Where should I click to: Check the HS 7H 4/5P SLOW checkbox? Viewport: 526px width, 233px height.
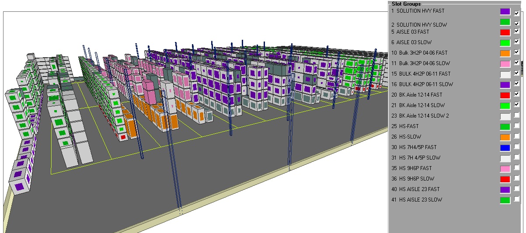(517, 157)
